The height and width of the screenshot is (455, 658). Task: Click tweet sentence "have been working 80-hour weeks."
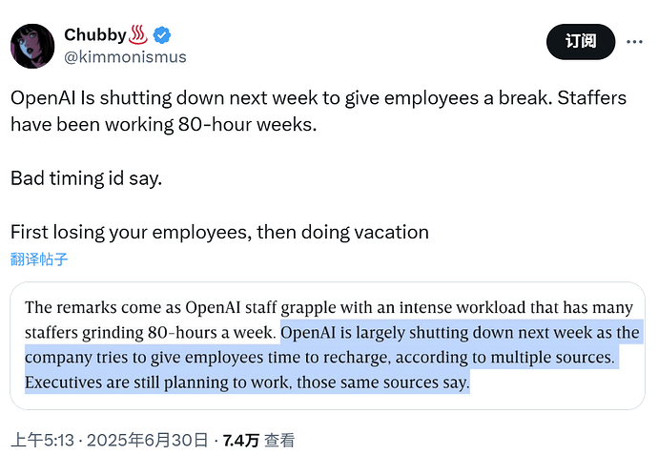coord(164,125)
